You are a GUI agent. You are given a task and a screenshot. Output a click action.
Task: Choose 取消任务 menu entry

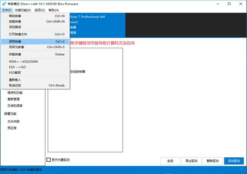(36, 85)
